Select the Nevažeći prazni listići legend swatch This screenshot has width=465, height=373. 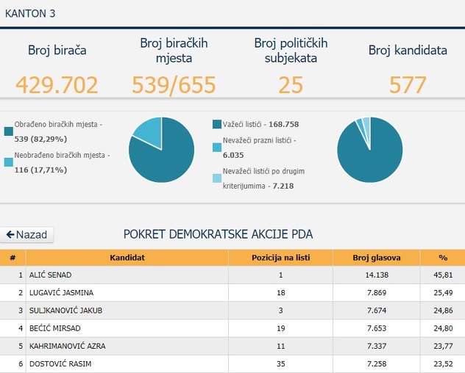click(217, 147)
